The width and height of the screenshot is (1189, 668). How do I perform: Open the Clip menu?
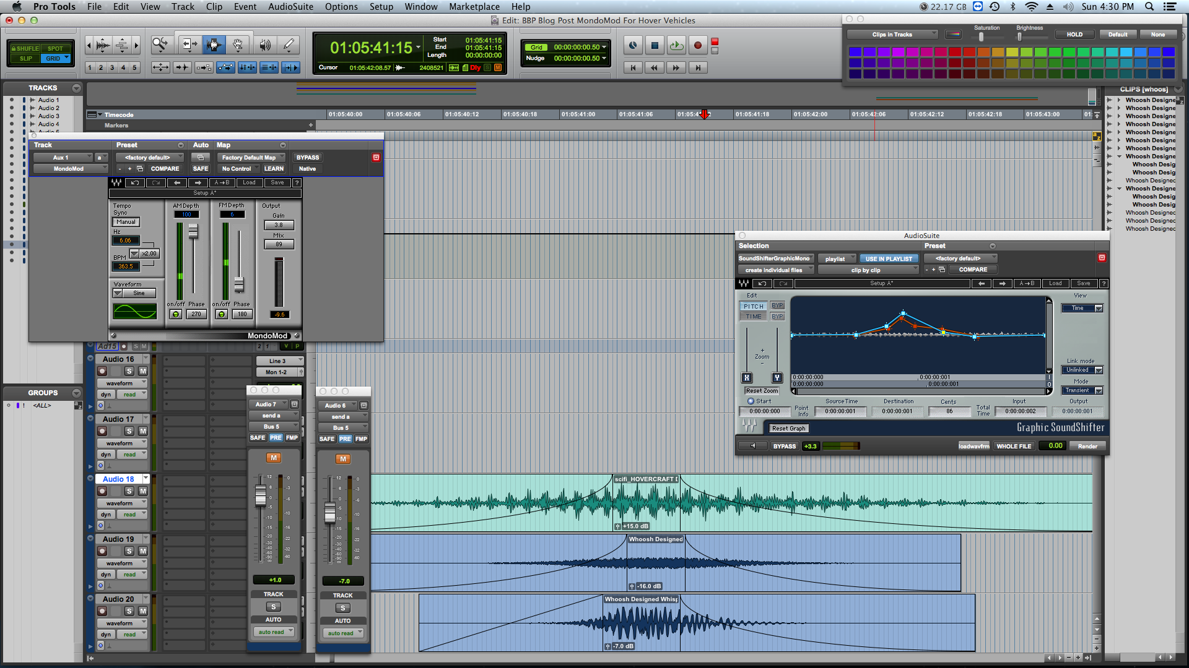click(214, 7)
